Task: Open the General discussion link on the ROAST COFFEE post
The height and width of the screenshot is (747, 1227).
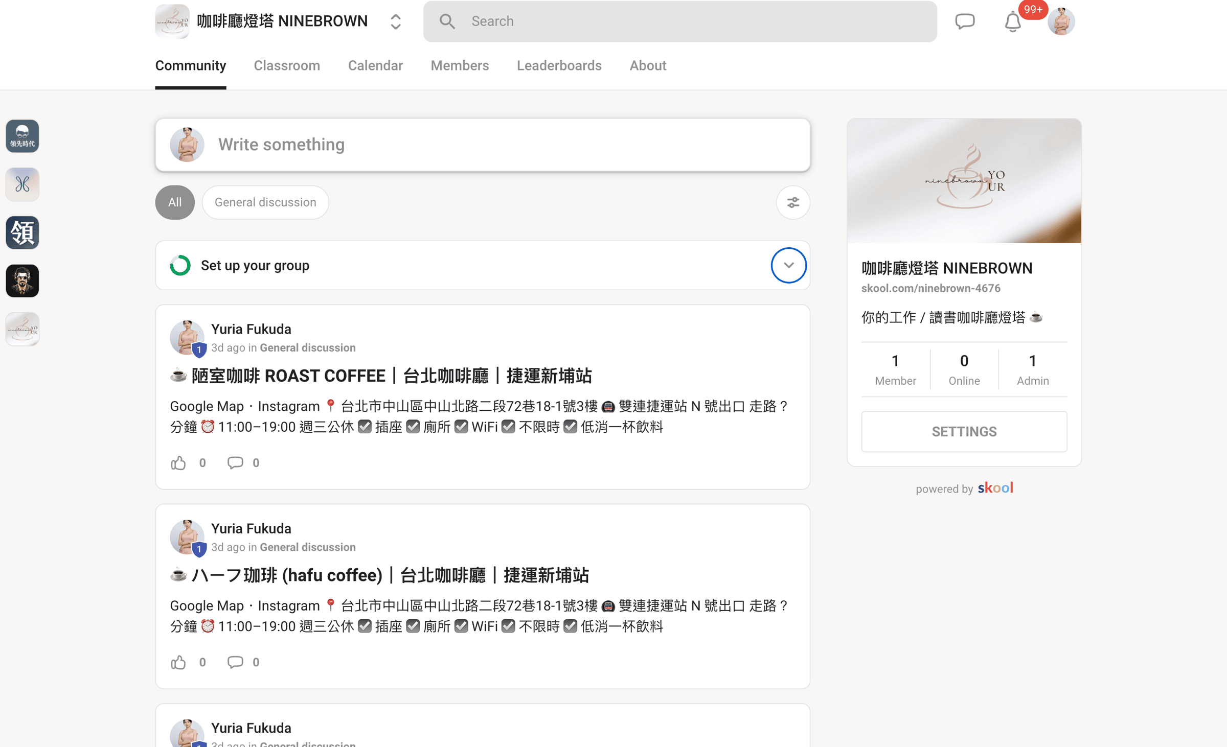Action: [308, 348]
